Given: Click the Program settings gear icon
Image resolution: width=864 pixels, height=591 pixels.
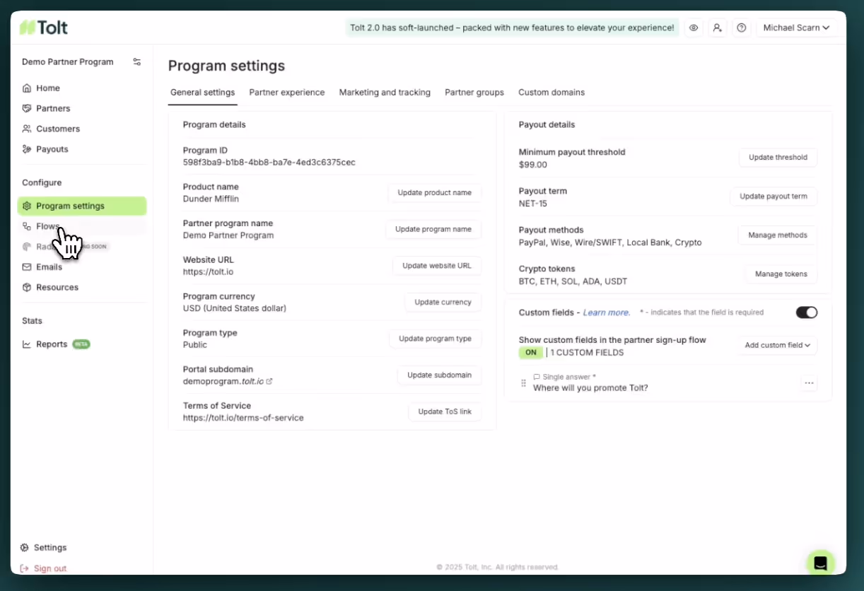Looking at the screenshot, I should point(27,206).
